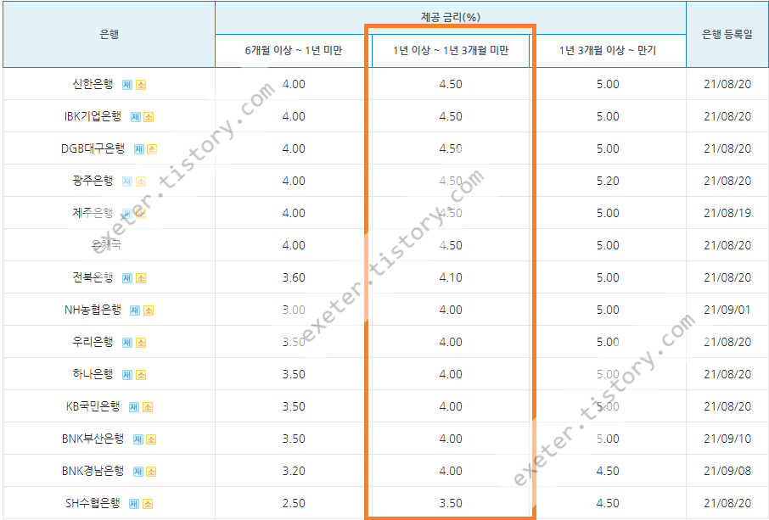
Task: Click the yellow 소 badge beside 우리은행
Action: click(141, 343)
